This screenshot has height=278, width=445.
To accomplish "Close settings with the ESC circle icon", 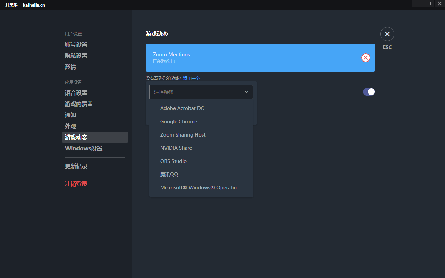I will click(x=387, y=34).
